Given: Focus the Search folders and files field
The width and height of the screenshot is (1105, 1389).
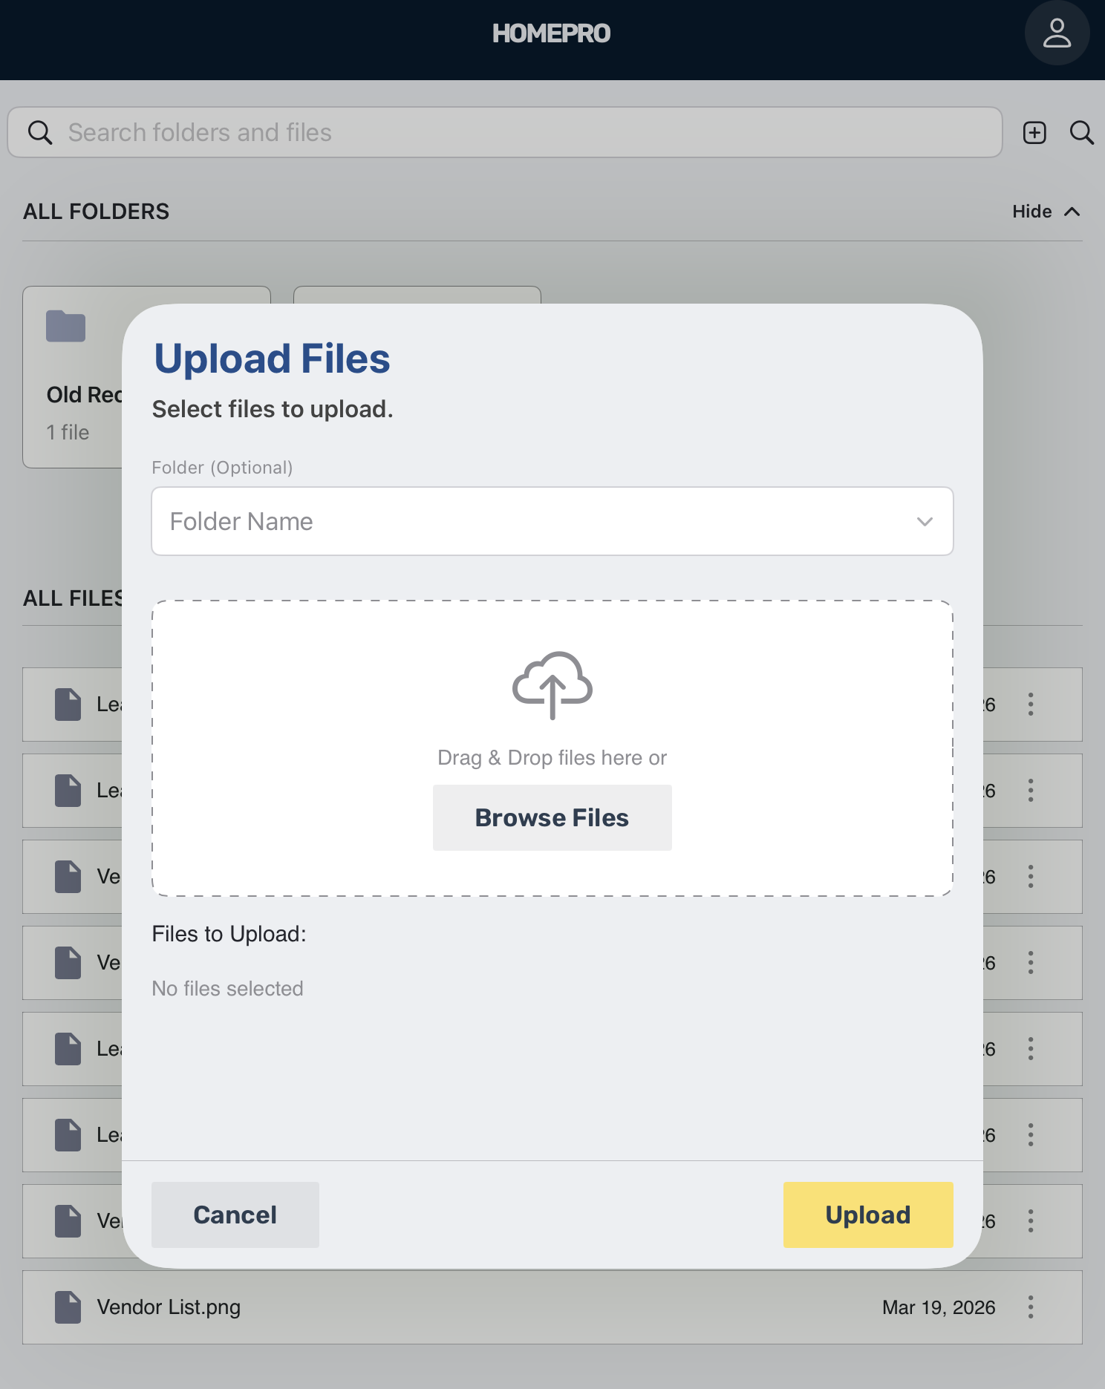Looking at the screenshot, I should [505, 132].
